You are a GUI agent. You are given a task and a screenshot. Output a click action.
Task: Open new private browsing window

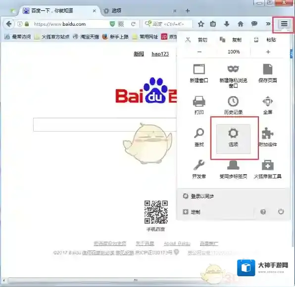[x=233, y=76]
